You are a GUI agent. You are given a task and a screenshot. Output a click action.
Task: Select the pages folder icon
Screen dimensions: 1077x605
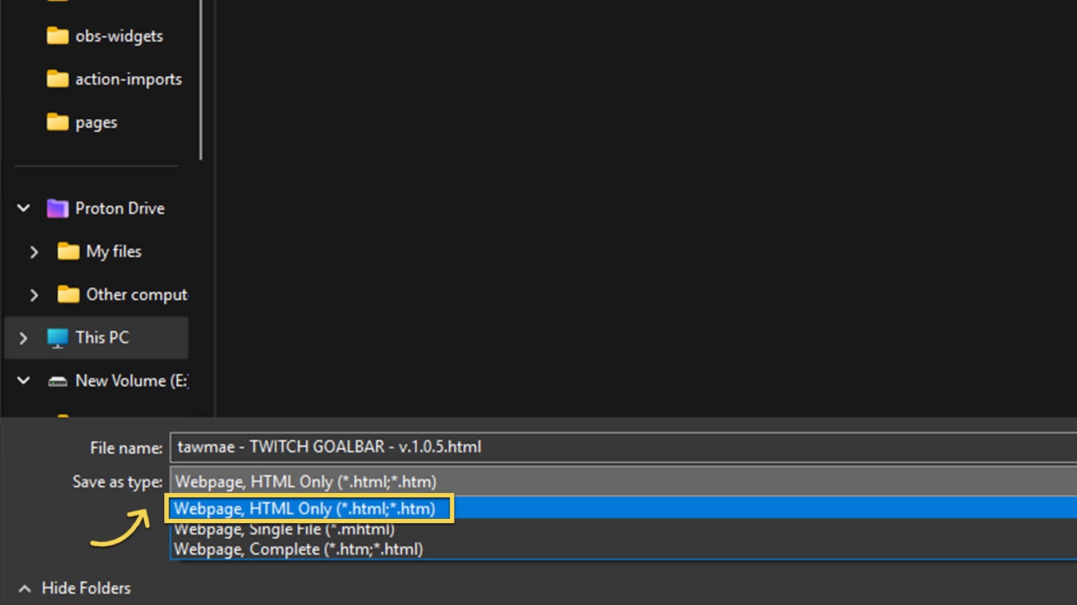point(57,122)
